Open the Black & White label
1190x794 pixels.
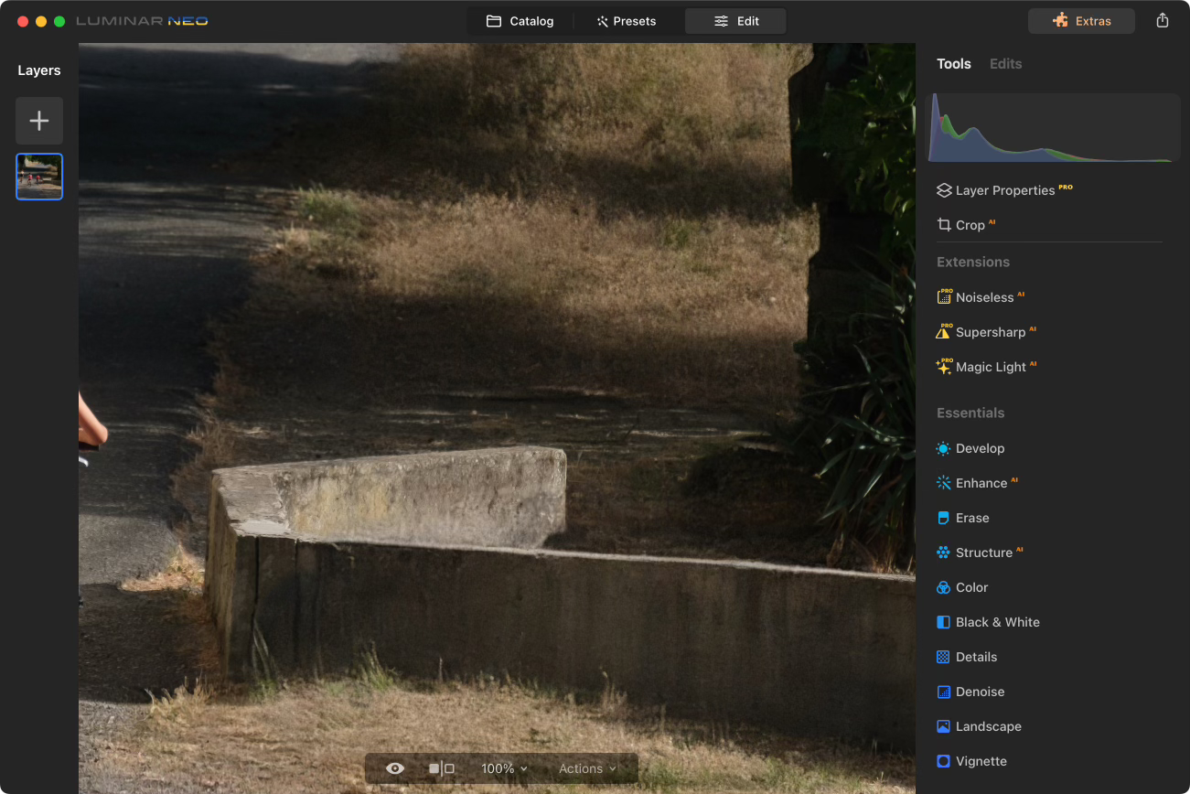click(x=998, y=622)
